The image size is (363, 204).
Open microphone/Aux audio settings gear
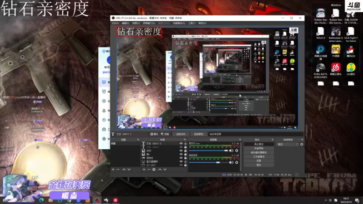236,151
